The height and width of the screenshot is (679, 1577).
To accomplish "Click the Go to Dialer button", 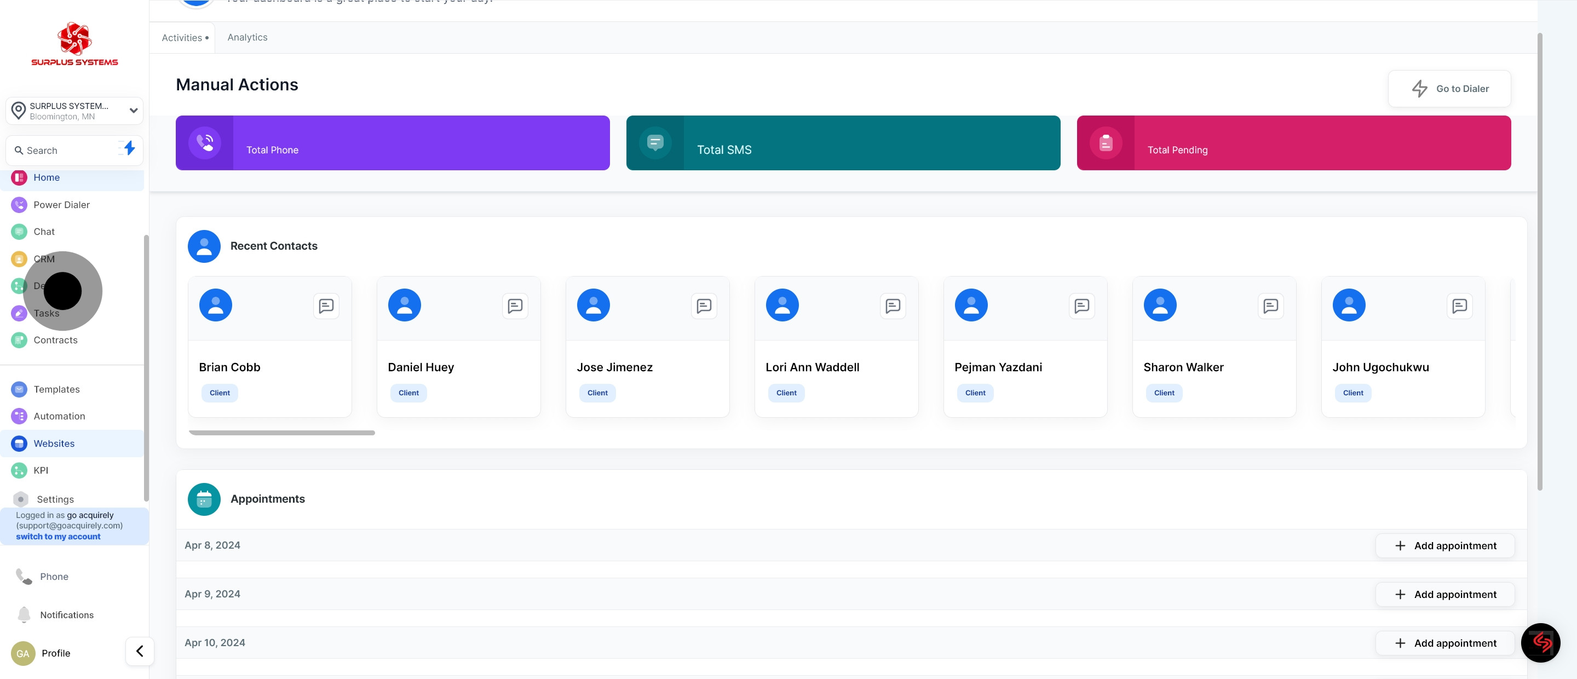I will tap(1449, 89).
